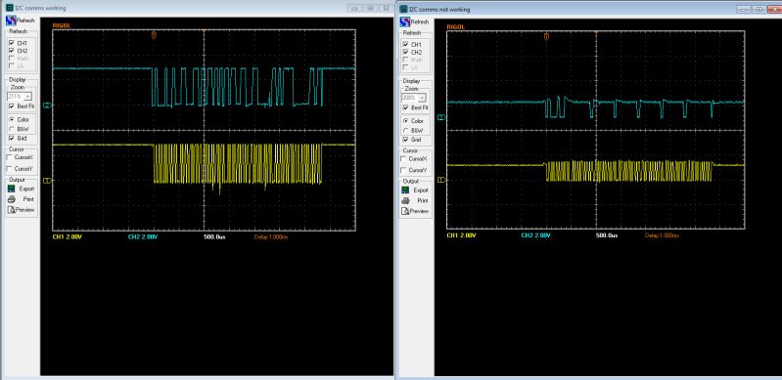Viewport: 782px width, 380px height.
Task: Enable CursorY in 'I2C comms working' window
Action: (10, 169)
